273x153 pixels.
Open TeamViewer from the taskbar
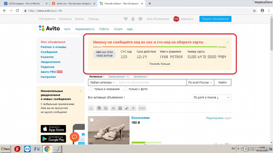pos(27,149)
